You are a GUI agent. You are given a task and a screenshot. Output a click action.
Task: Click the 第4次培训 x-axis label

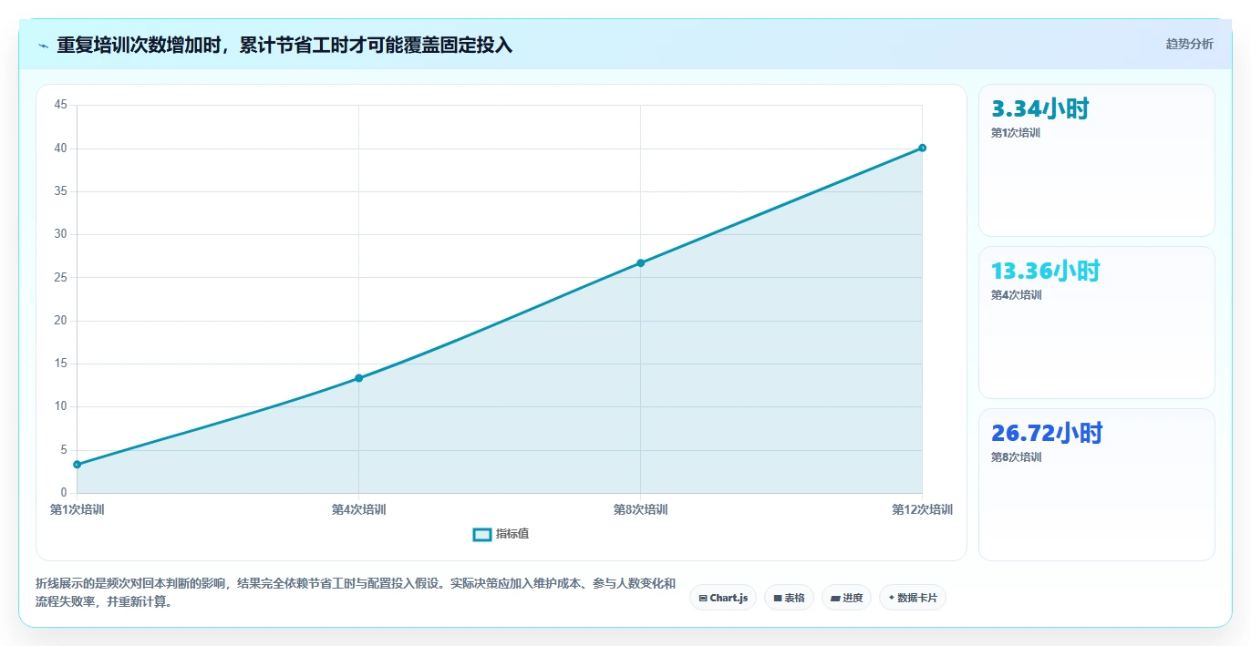click(x=358, y=510)
